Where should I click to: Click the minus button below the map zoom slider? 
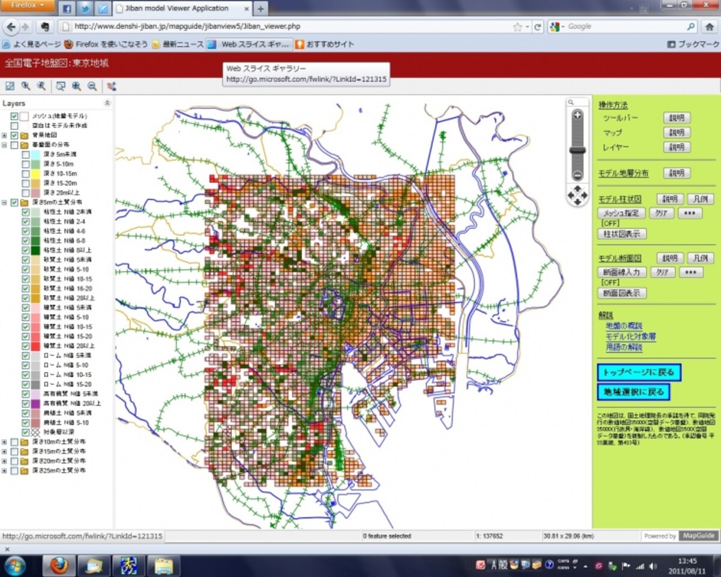577,176
